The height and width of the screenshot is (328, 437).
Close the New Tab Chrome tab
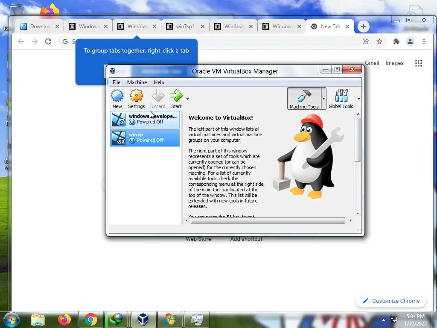[x=347, y=26]
